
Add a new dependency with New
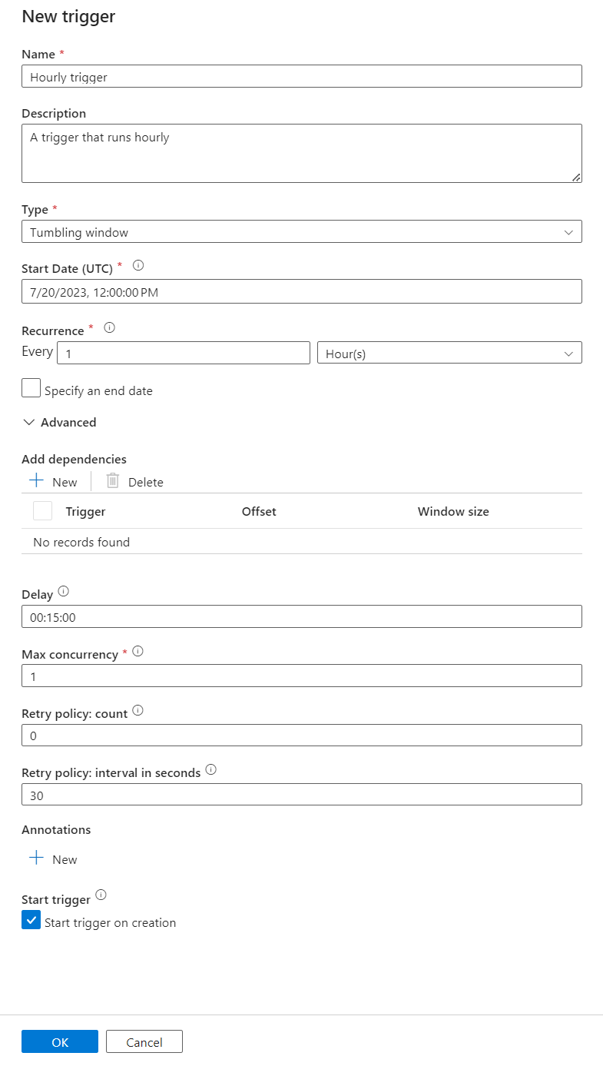pyautogui.click(x=53, y=482)
